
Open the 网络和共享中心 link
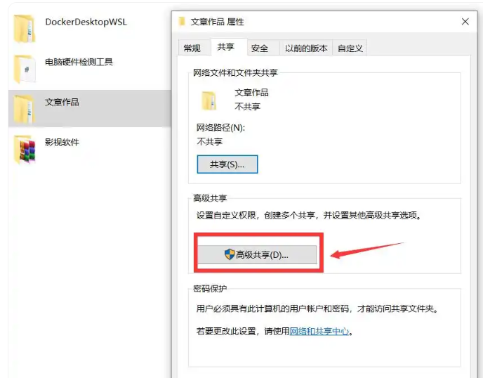coord(319,332)
